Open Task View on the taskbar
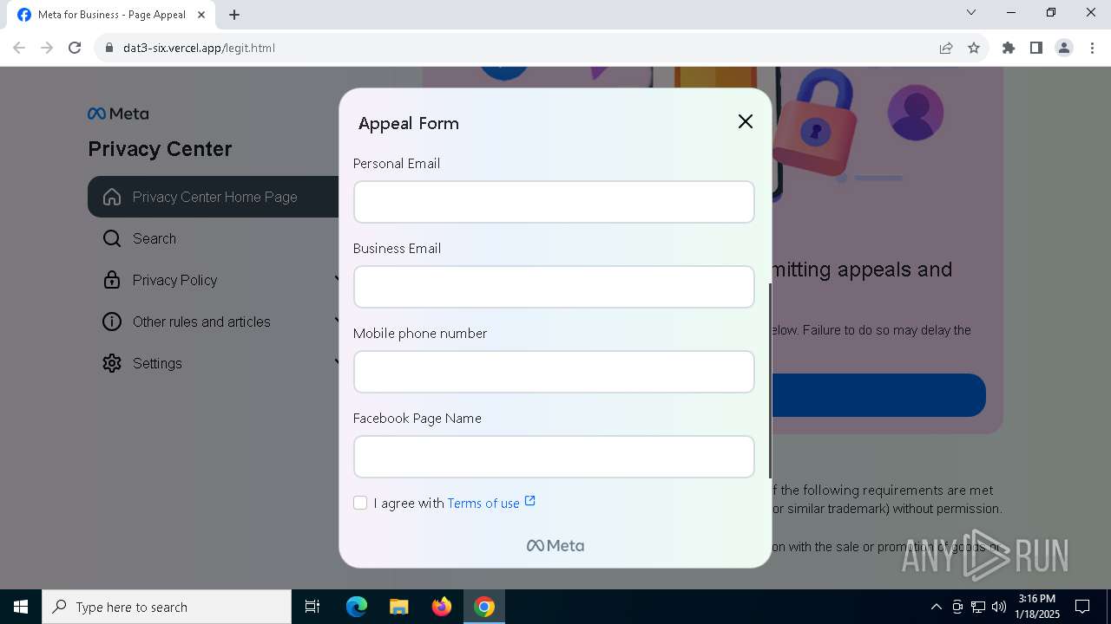The image size is (1111, 624). pyautogui.click(x=312, y=607)
